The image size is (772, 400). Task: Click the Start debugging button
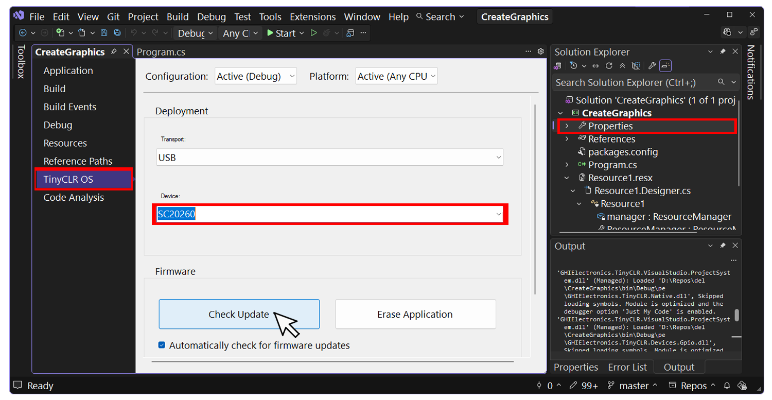[281, 33]
